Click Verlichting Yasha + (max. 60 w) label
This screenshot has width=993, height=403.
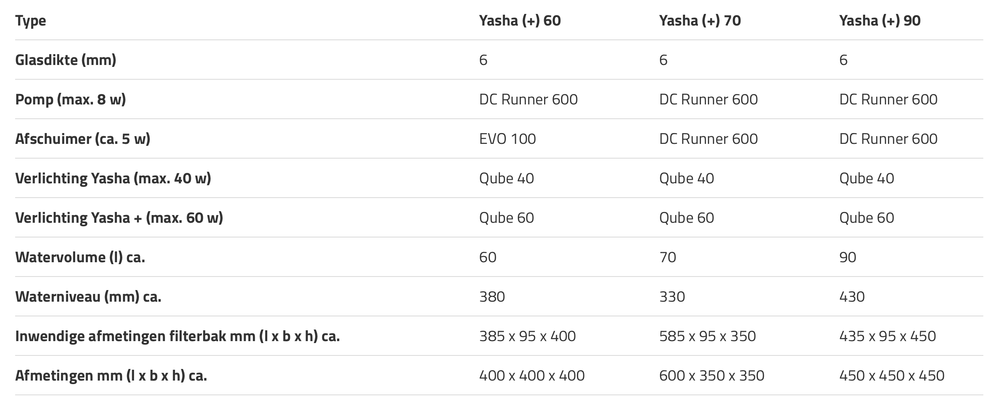119,218
